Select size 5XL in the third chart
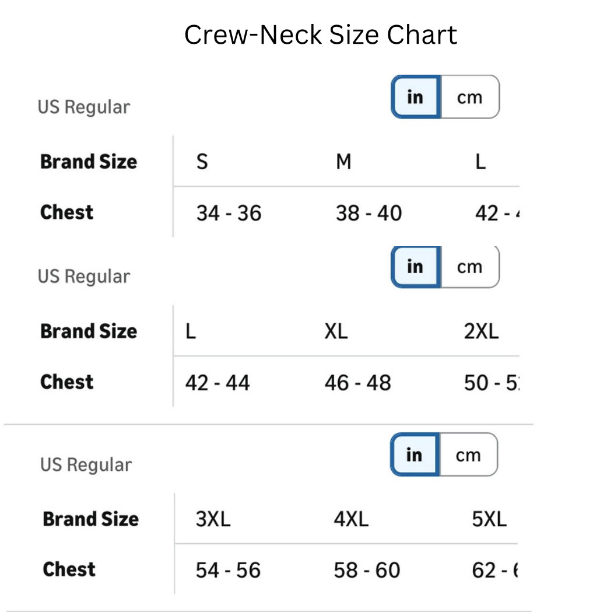 coord(489,519)
